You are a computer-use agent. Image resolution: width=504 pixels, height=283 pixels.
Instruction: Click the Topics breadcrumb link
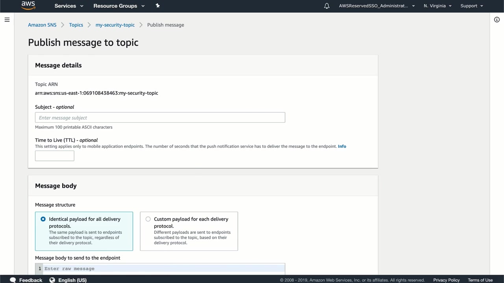click(76, 25)
